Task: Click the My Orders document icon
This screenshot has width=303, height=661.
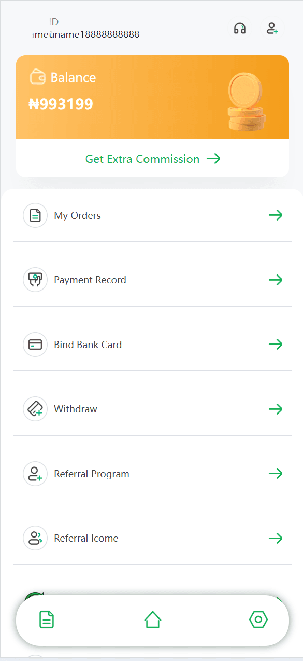Action: pyautogui.click(x=35, y=215)
